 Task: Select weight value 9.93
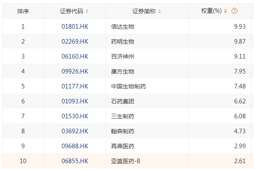coord(240,27)
